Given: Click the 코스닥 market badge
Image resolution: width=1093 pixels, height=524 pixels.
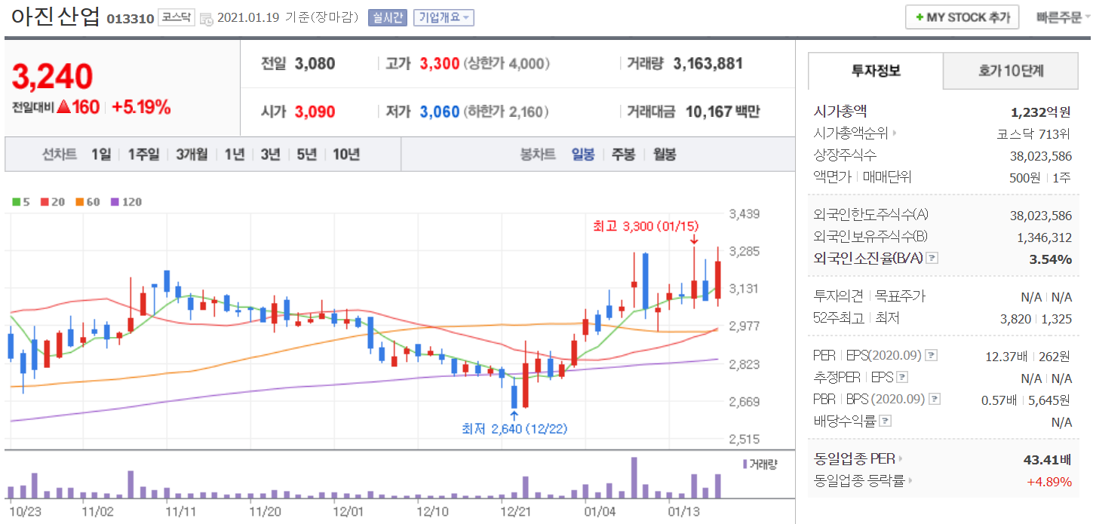Looking at the screenshot, I should (176, 17).
